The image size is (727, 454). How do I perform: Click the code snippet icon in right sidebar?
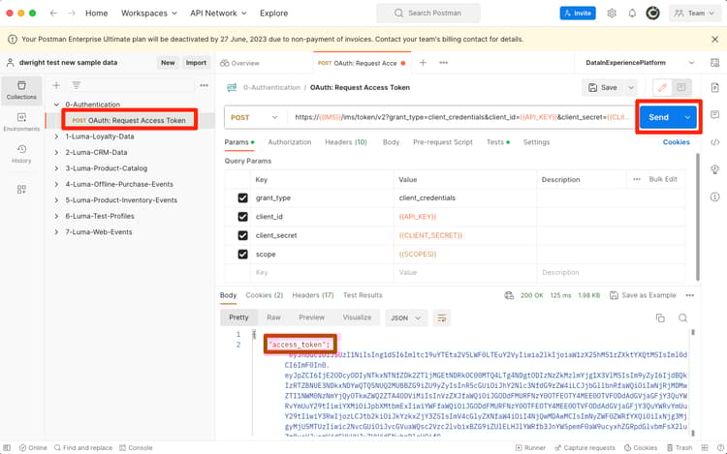click(x=715, y=142)
